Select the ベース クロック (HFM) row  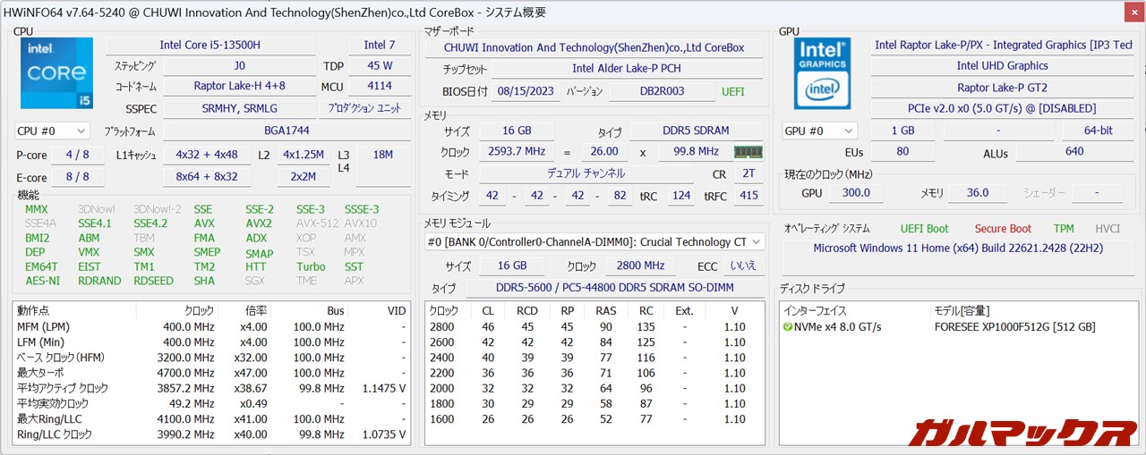(x=211, y=358)
